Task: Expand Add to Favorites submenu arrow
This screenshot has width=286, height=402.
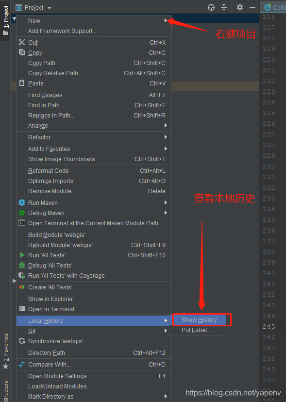Action: coord(166,149)
